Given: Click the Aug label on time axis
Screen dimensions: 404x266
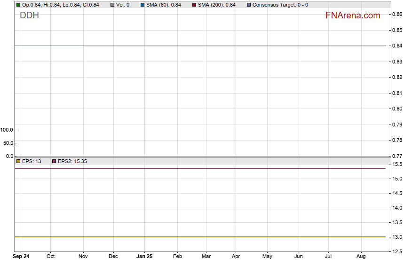Looking at the screenshot, I should tap(361, 257).
